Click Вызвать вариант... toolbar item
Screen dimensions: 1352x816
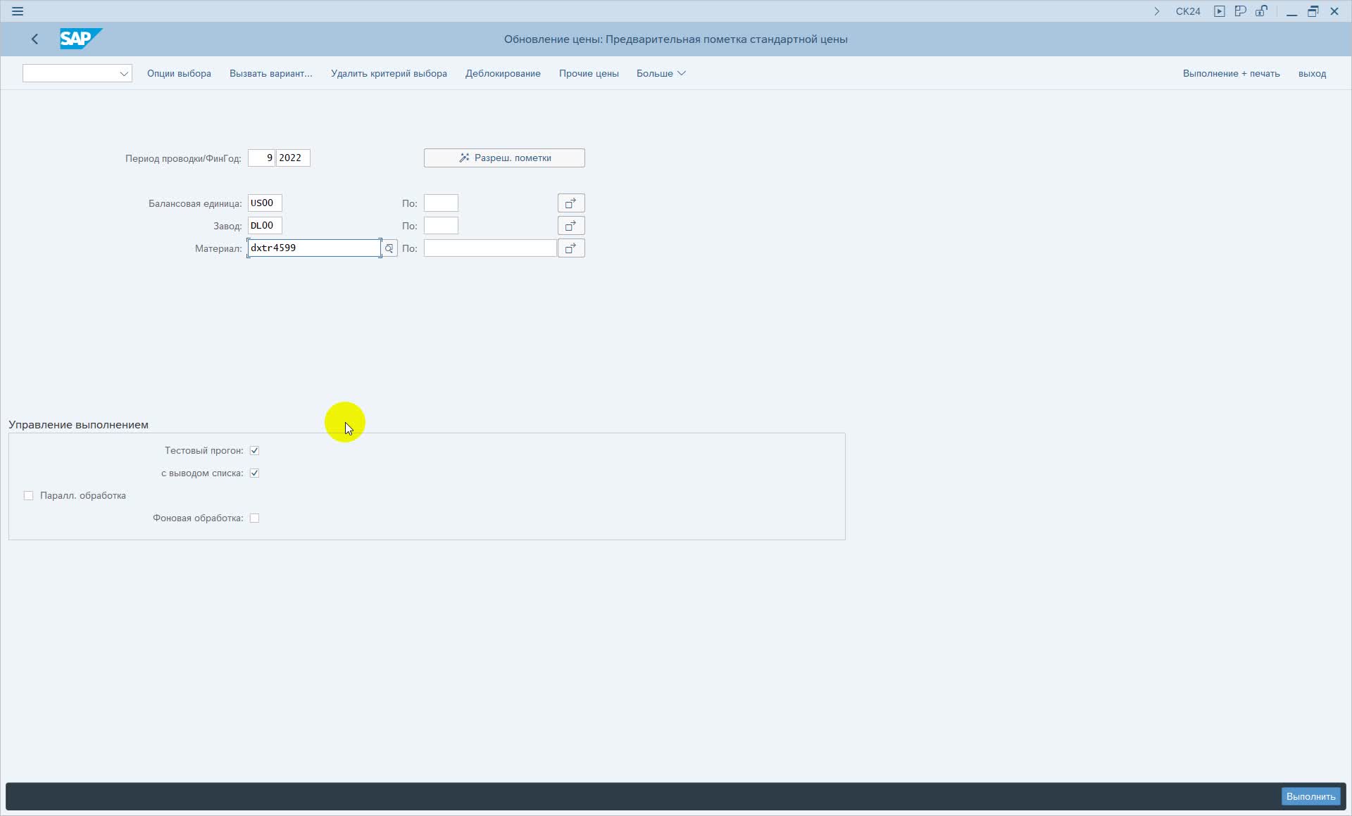click(x=271, y=73)
